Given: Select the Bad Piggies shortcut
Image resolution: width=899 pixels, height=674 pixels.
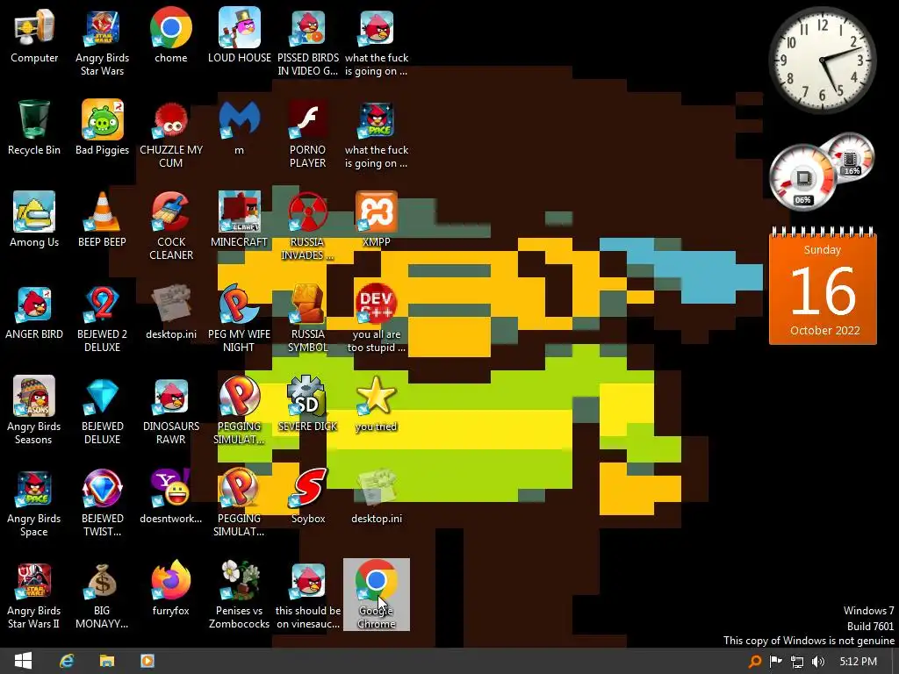Looking at the screenshot, I should (x=102, y=128).
